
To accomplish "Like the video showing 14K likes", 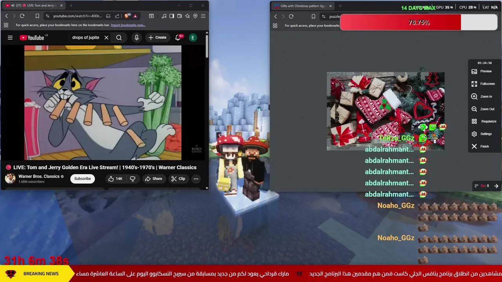I will coord(115,179).
